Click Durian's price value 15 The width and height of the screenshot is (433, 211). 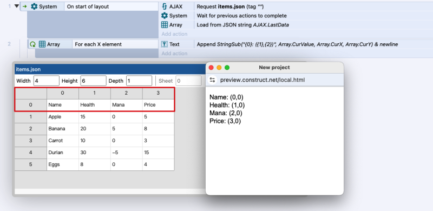coord(158,153)
